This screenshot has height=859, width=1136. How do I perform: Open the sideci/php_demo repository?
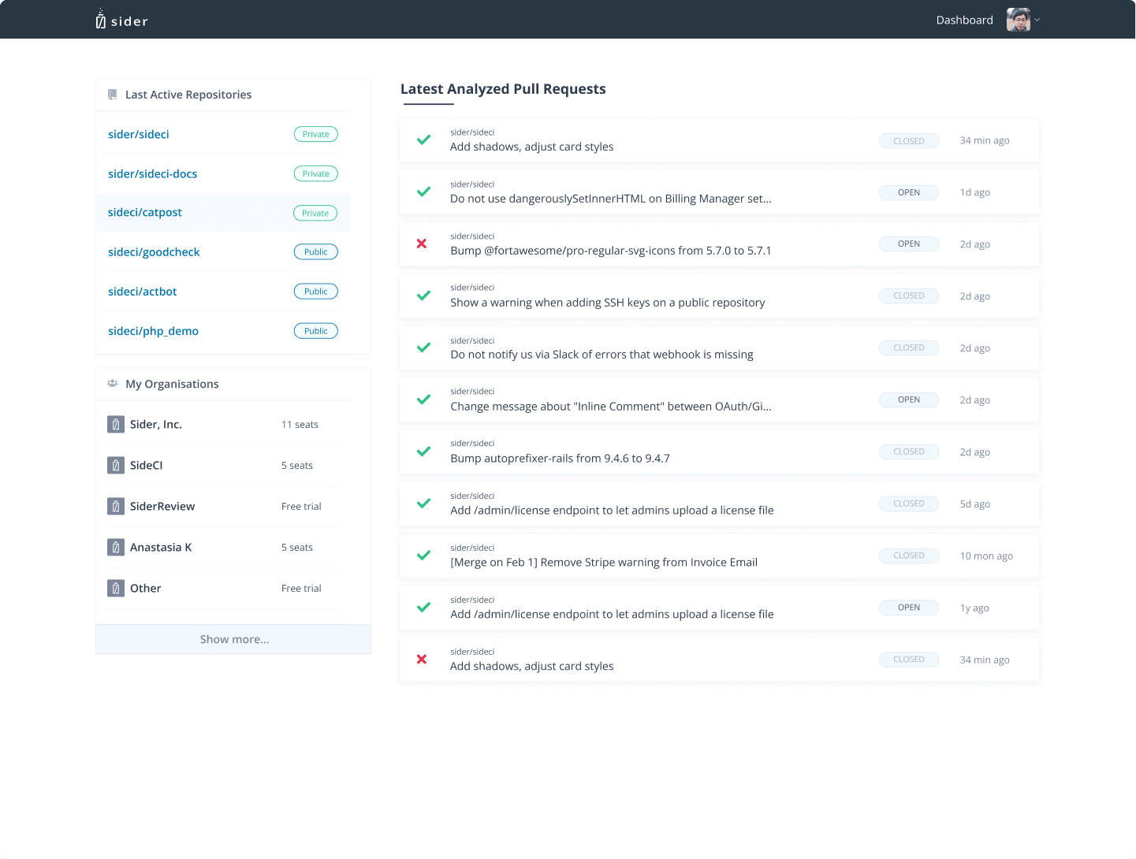(153, 331)
